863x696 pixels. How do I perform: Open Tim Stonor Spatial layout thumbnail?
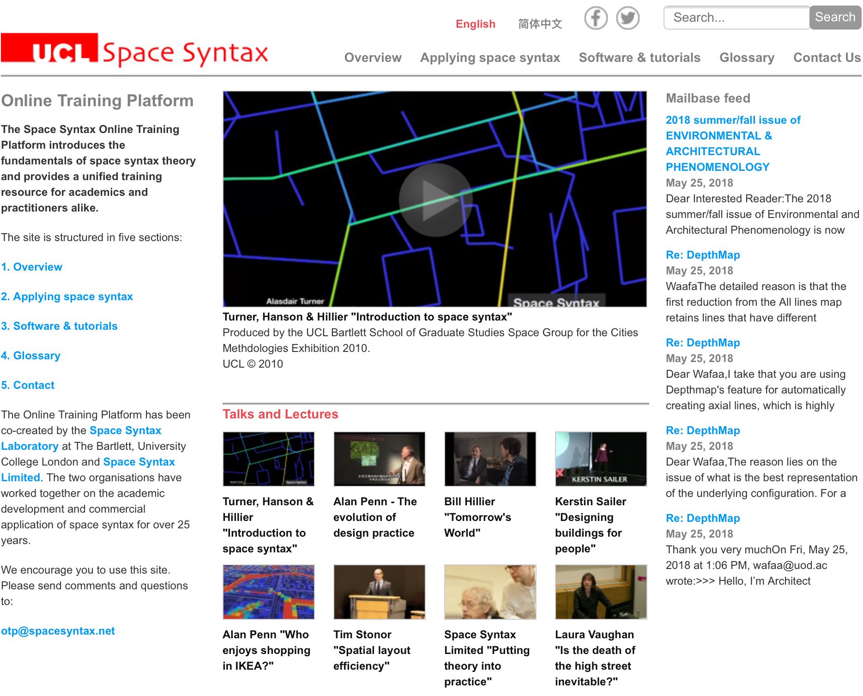pyautogui.click(x=380, y=592)
